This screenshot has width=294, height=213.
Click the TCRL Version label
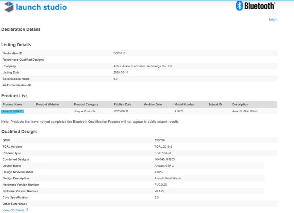(x=12, y=146)
